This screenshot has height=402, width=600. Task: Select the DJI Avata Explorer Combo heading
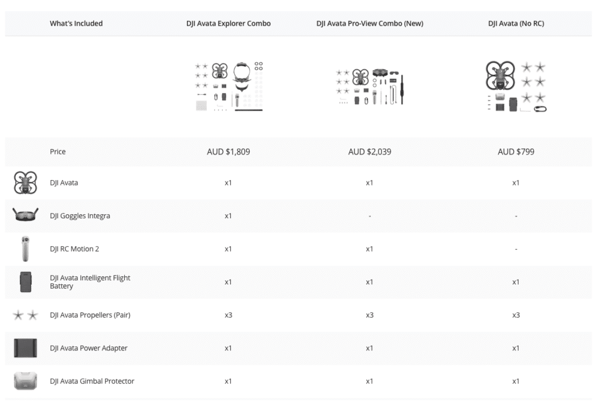click(229, 23)
